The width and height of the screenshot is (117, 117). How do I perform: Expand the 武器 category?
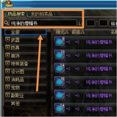click(x=8, y=40)
